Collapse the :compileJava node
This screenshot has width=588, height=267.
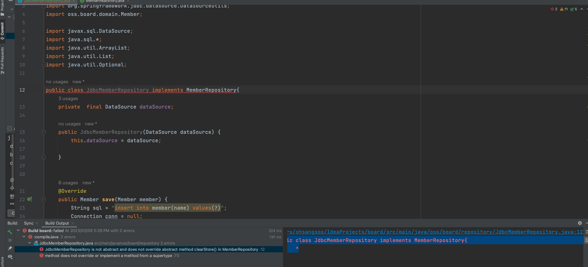point(24,237)
